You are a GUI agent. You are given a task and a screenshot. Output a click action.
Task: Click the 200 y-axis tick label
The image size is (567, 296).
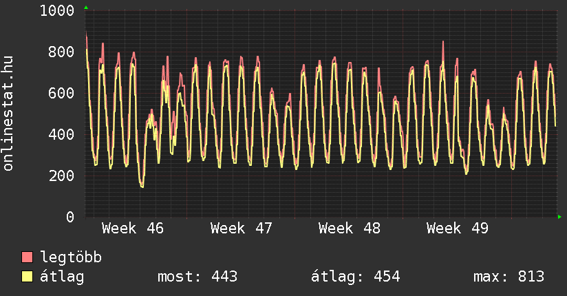point(61,176)
